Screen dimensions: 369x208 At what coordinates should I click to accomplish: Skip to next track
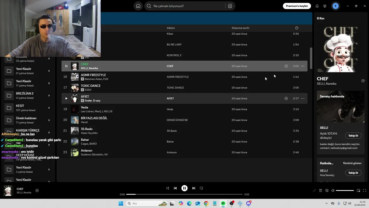194,188
